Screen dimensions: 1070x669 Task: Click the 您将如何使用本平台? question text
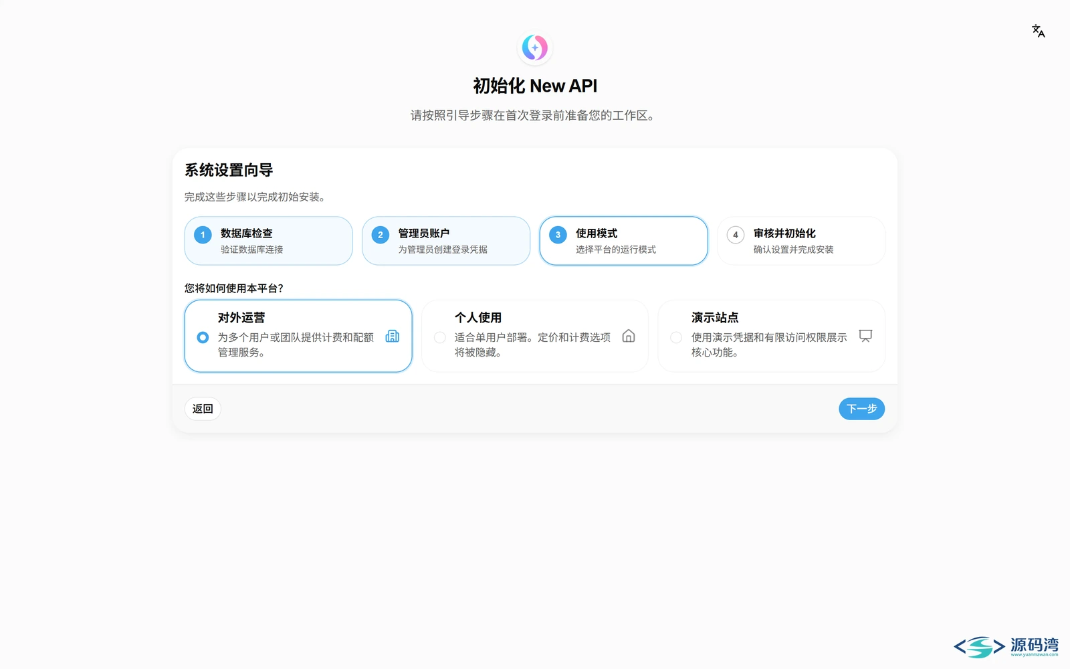(234, 288)
